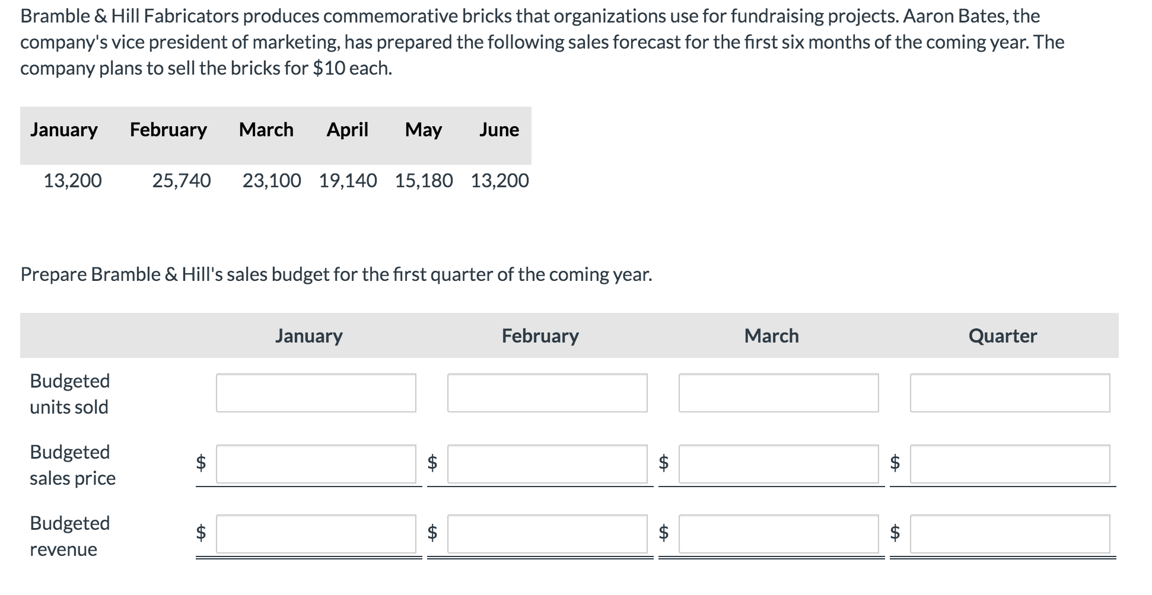Click the Budgeted revenue row label
Viewport: 1152px width, 595px height.
coord(70,536)
